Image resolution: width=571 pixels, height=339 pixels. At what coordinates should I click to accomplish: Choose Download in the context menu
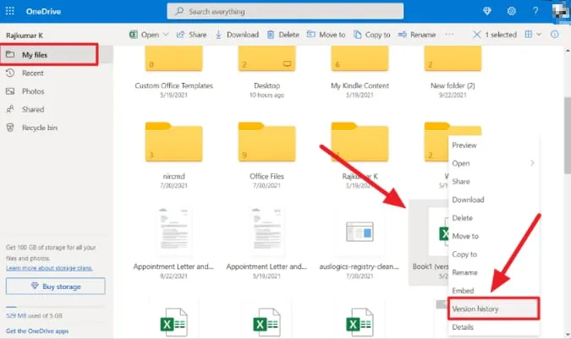coord(493,200)
